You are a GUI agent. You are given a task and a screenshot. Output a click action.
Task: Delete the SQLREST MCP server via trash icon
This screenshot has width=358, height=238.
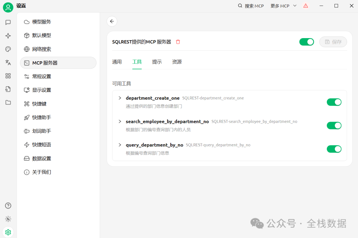tap(178, 42)
